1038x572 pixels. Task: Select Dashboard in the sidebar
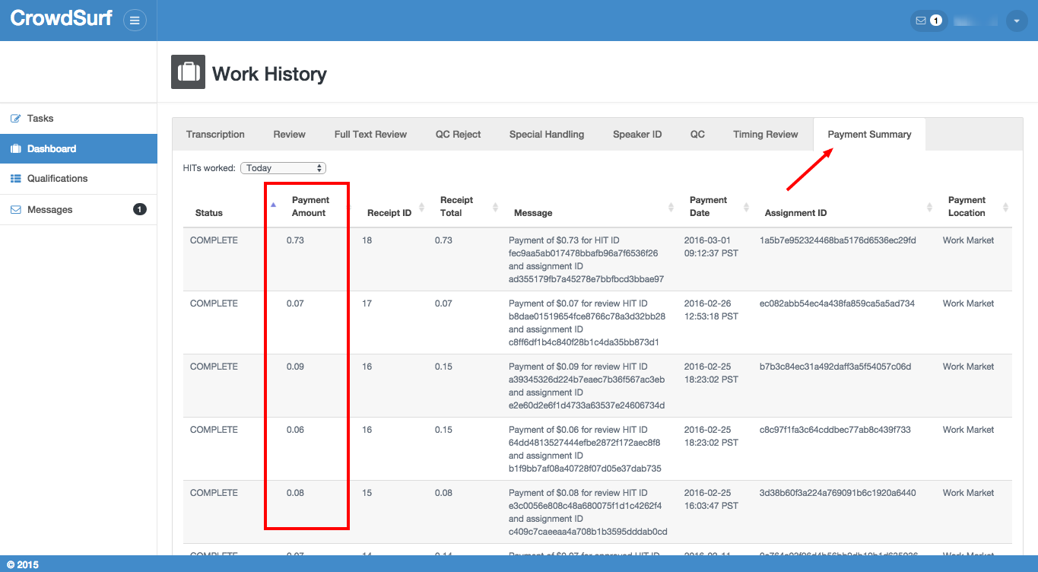[x=78, y=149]
